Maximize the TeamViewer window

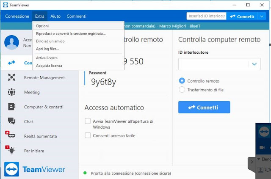pos(248,5)
